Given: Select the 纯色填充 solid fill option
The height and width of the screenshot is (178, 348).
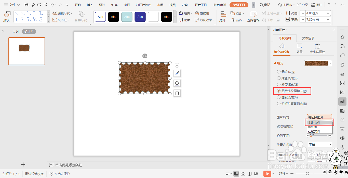Looking at the screenshot, I should (287, 78).
